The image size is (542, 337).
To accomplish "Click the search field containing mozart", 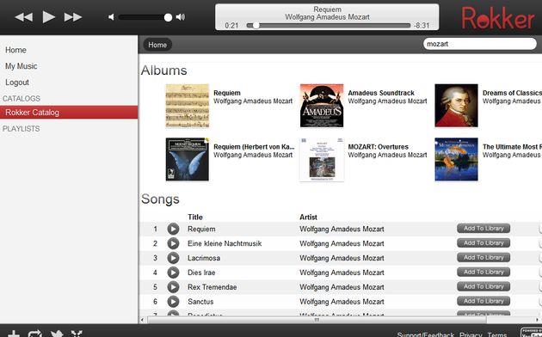I will tap(480, 44).
